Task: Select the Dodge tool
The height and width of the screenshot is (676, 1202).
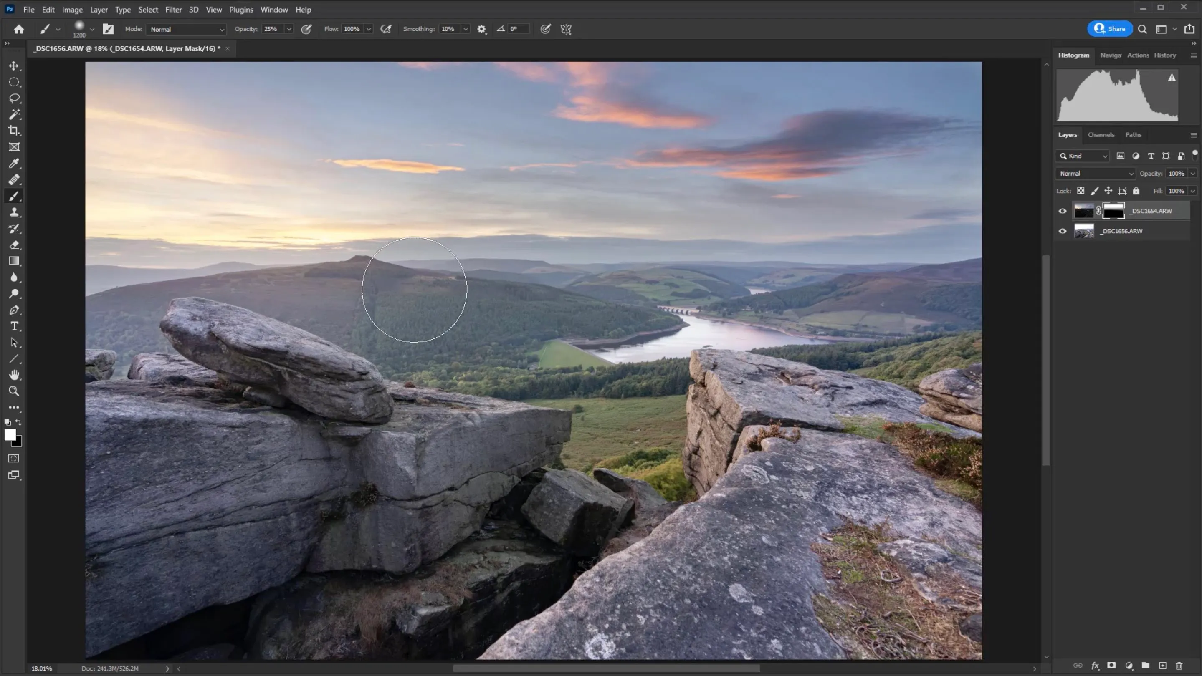Action: tap(14, 294)
